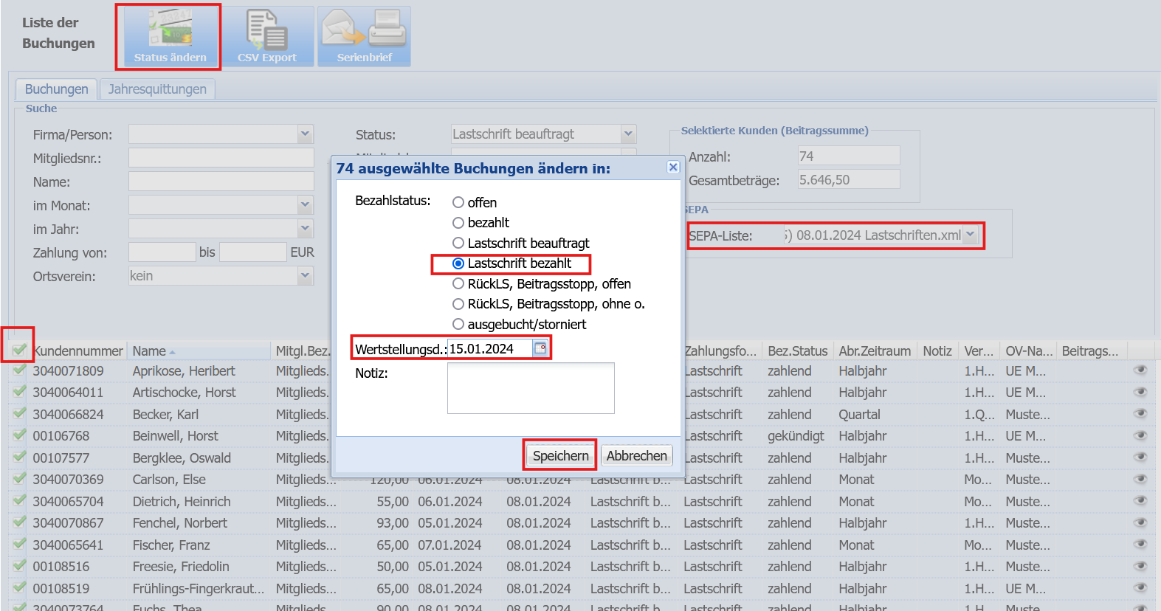Sort by Zahlungsfo... column header

pos(720,351)
